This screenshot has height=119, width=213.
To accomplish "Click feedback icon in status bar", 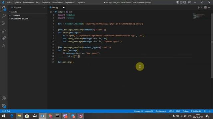I will pyautogui.click(x=205, y=111).
